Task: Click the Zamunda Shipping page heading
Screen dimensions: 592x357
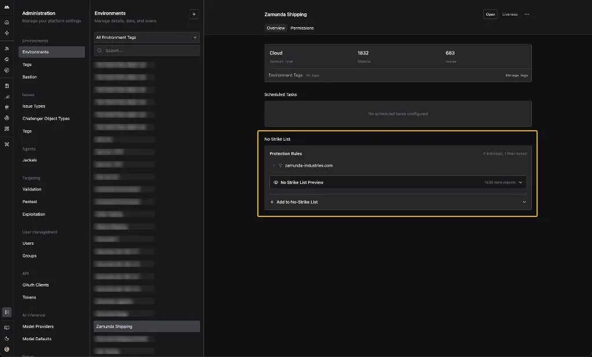Action: pos(286,14)
